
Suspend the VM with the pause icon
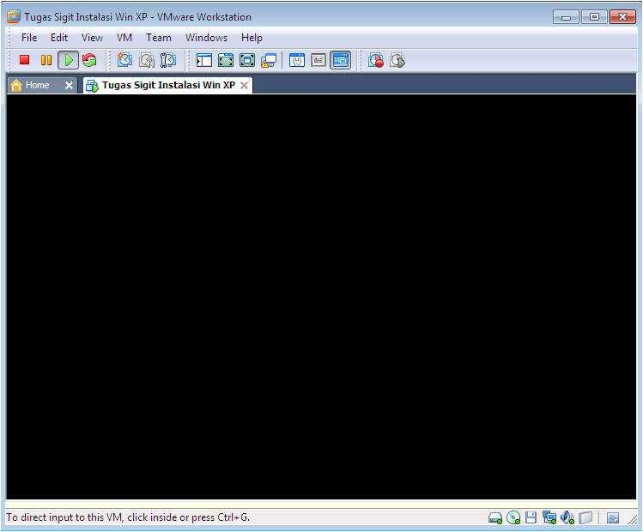pos(46,60)
